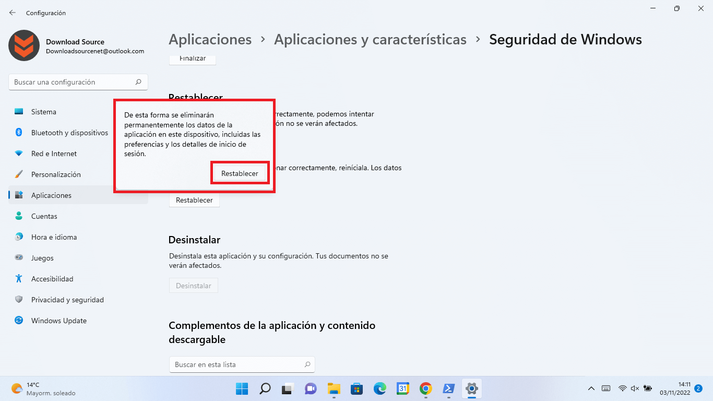Open Cuentas settings

tap(78, 216)
